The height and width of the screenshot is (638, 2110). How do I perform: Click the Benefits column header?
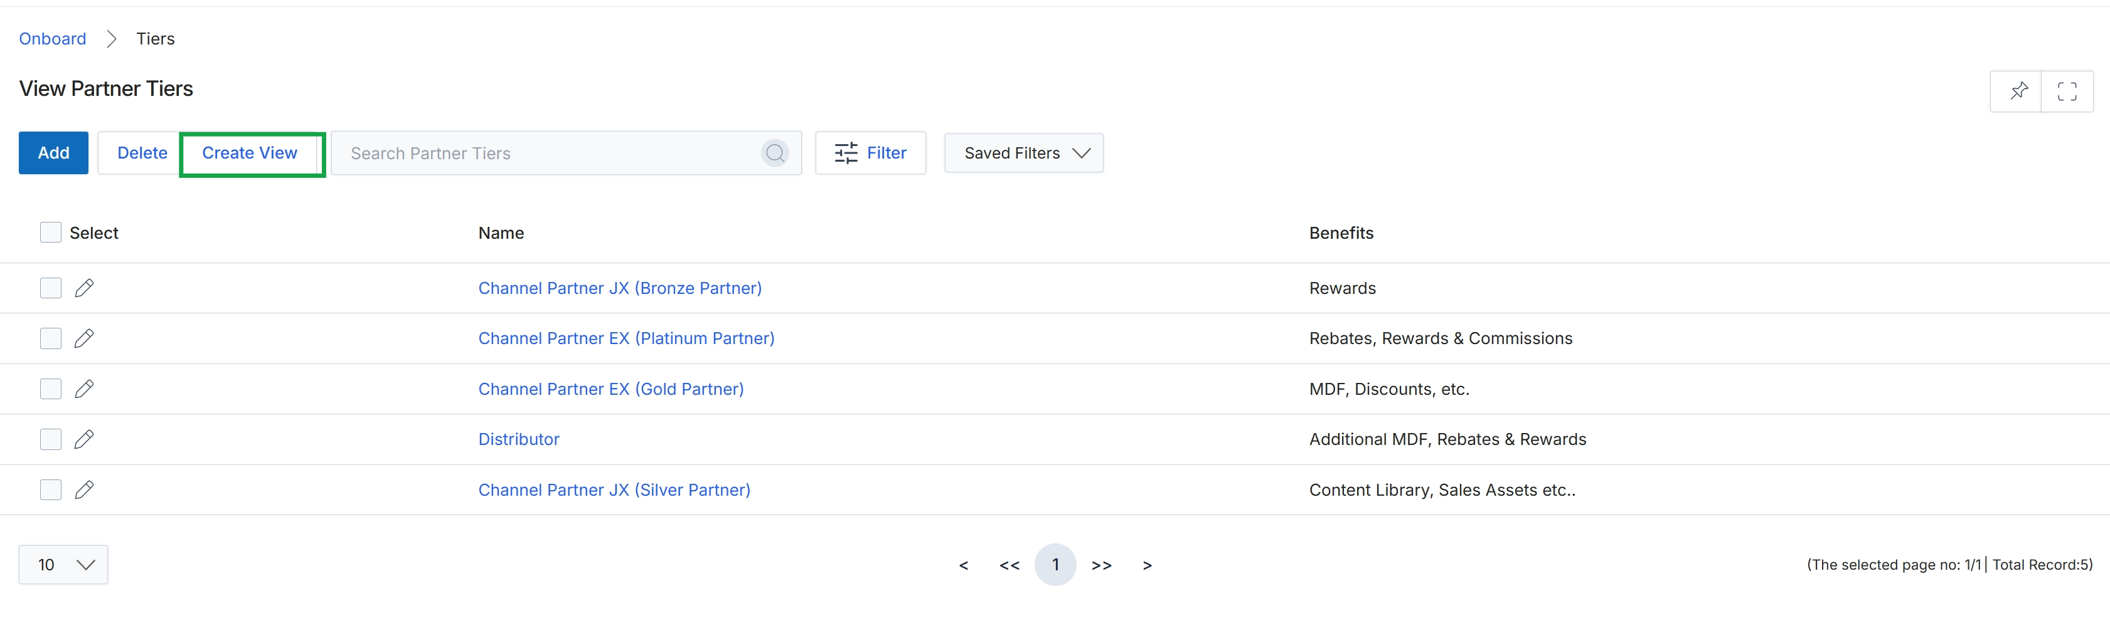1341,233
